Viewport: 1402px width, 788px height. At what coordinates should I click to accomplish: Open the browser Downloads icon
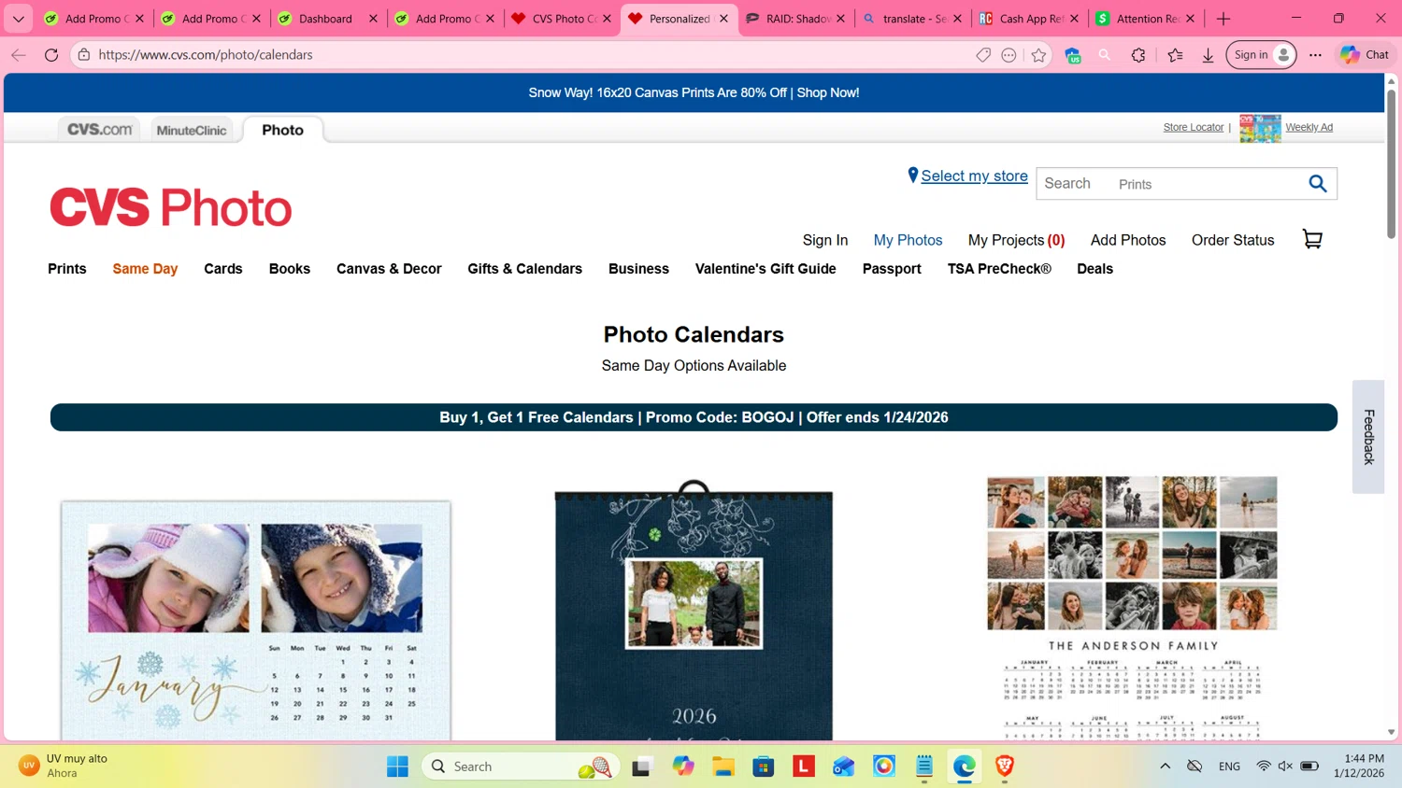(x=1208, y=55)
